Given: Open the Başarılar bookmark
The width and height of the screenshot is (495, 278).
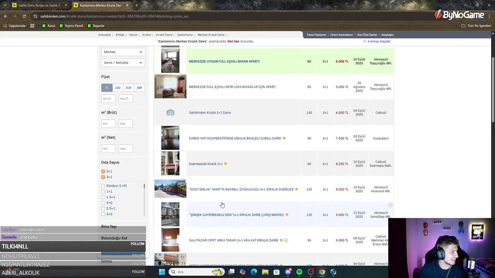Looking at the screenshot, I should (x=96, y=26).
